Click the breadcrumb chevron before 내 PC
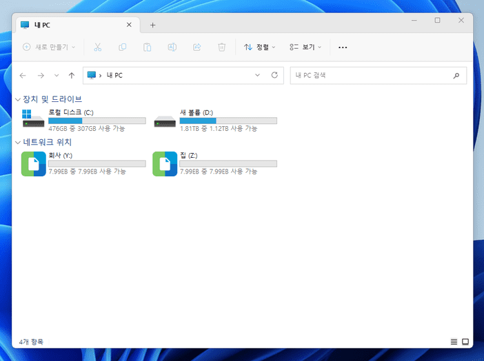This screenshot has width=484, height=361. (x=101, y=76)
